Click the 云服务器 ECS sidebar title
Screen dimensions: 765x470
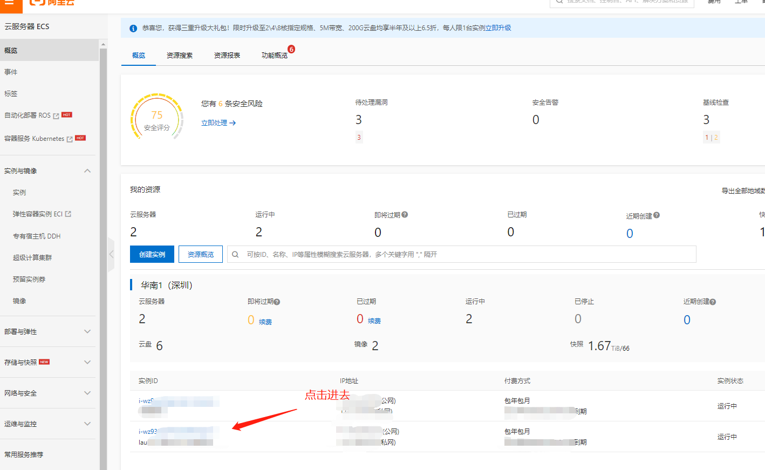click(27, 26)
